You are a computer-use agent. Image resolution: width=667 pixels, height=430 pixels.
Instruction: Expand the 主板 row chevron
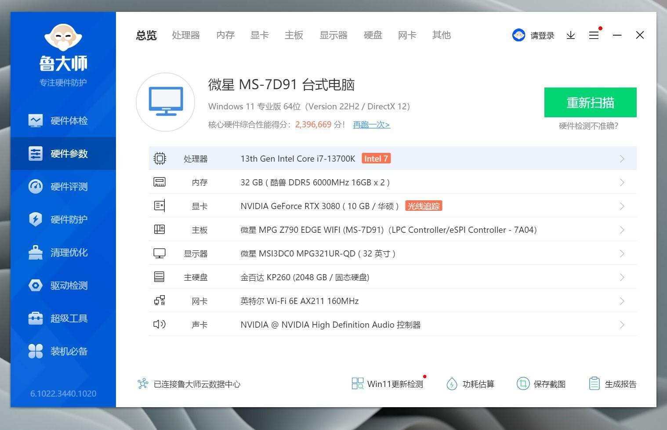(x=622, y=230)
